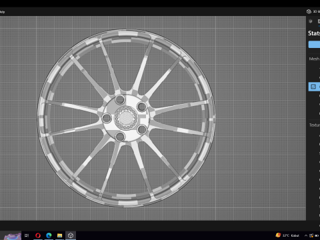This screenshot has height=240, width=320.
Task: Show hidden system tray icons
Action: pyautogui.click(x=306, y=235)
